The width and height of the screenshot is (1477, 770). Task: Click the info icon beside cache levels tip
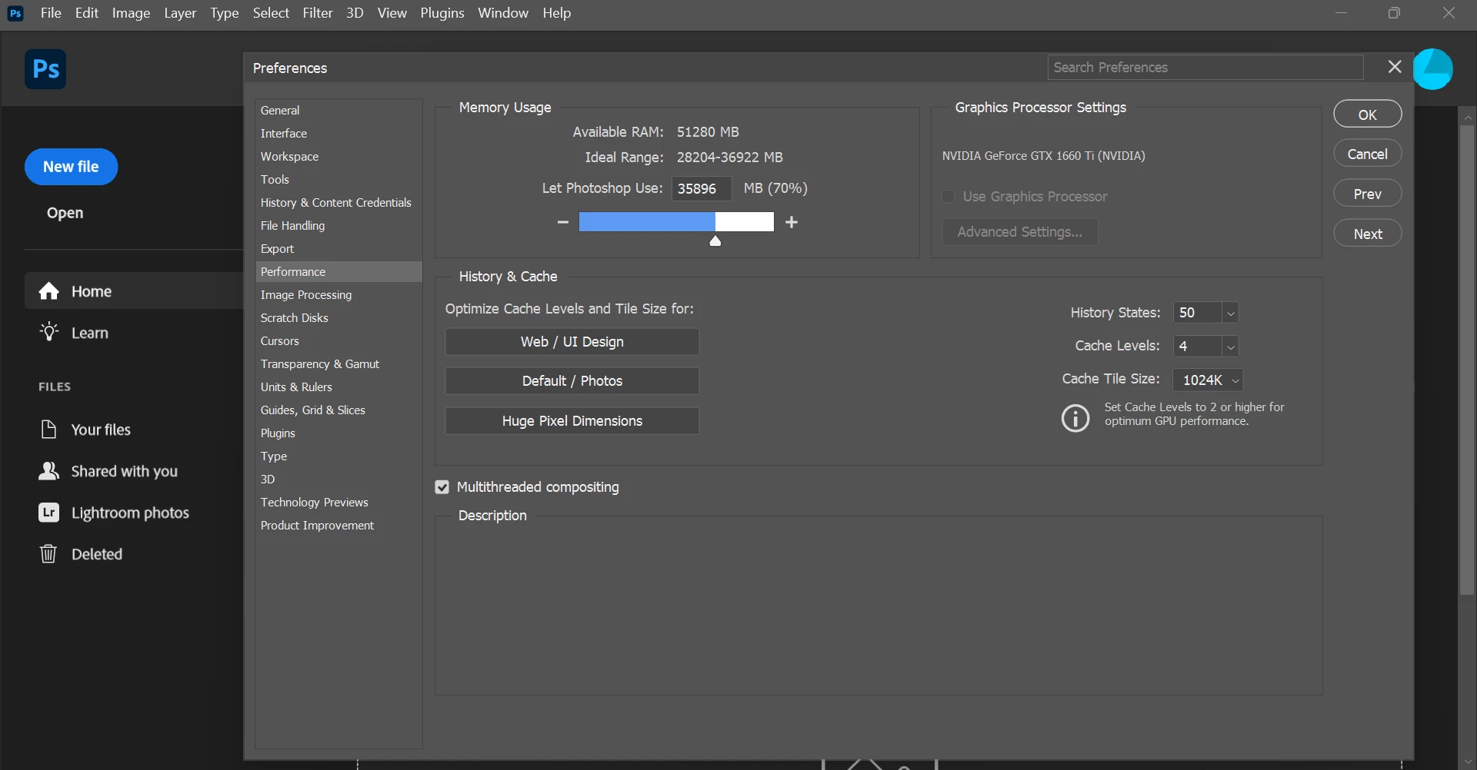(x=1075, y=418)
